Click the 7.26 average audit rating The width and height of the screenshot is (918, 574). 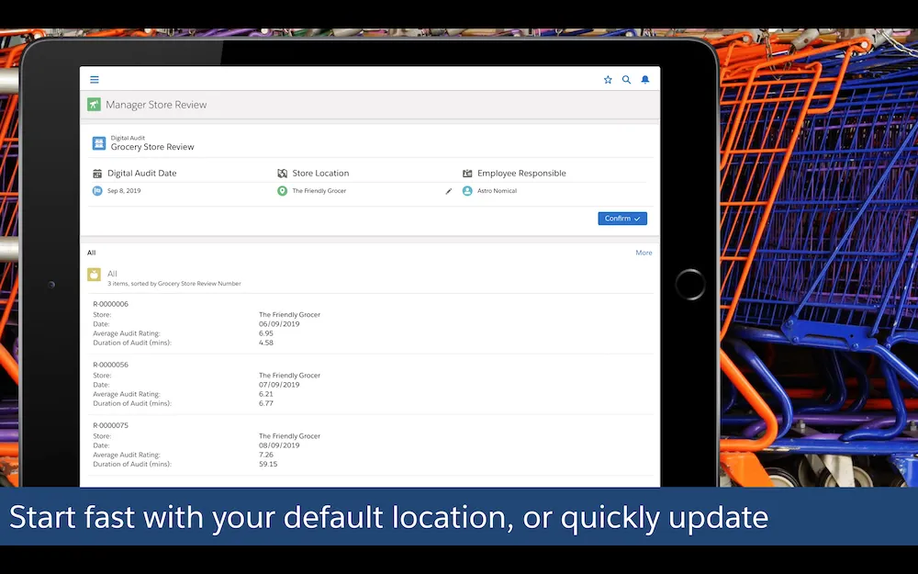tap(266, 455)
